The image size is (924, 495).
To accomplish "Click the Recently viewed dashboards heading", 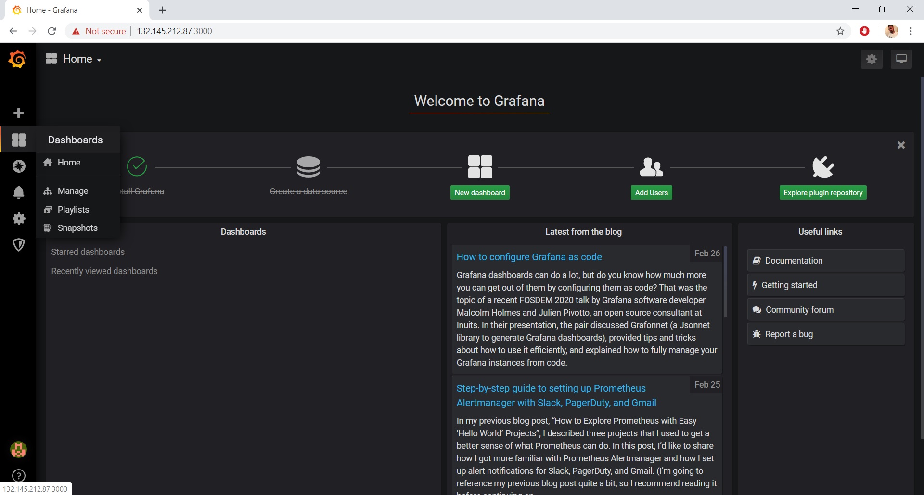I will tap(104, 271).
